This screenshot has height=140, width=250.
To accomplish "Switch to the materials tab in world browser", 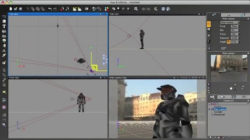I will [x=223, y=97].
